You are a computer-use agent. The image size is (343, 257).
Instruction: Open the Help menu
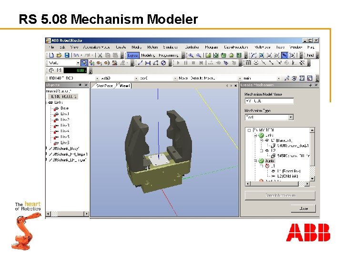coord(311,47)
